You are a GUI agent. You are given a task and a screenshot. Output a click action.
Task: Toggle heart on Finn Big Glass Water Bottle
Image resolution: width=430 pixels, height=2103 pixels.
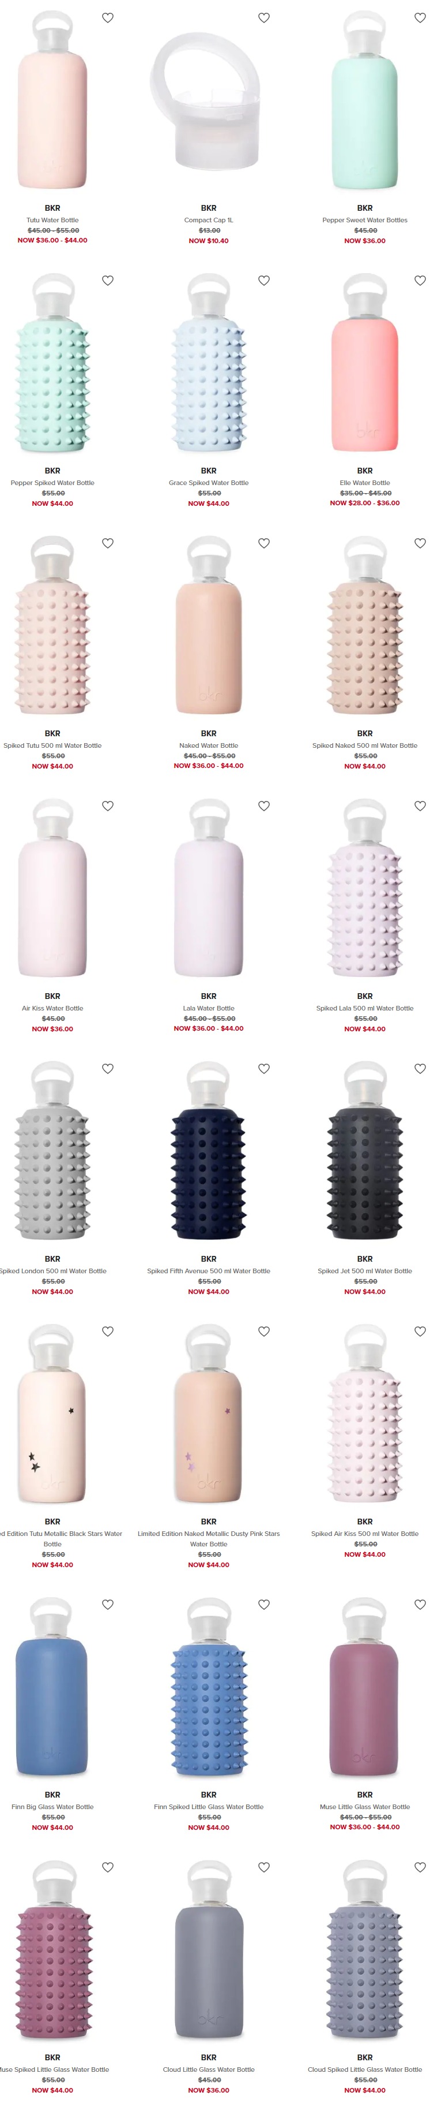point(107,1605)
